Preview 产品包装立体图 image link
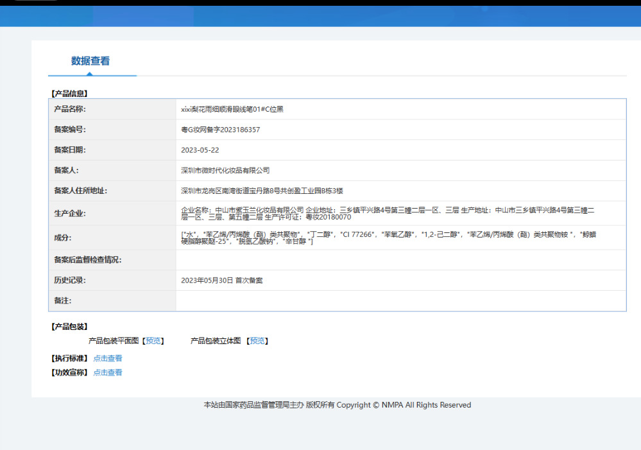This screenshot has width=641, height=450. pyautogui.click(x=257, y=341)
